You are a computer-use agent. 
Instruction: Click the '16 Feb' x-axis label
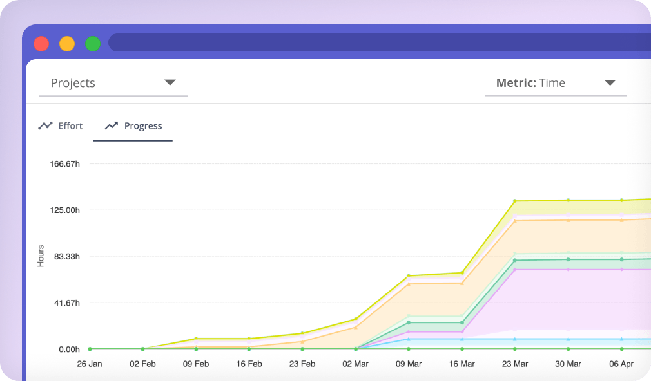(249, 364)
